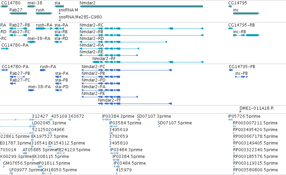
Task: Select the inc-RB transcript label
Action: 240,32
